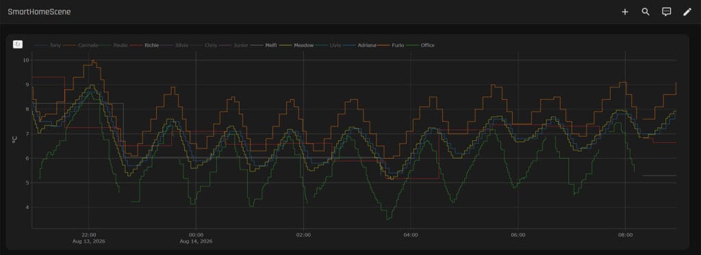Show the Junior series in the legend
Viewport: 701px width, 255px height.
click(233, 45)
